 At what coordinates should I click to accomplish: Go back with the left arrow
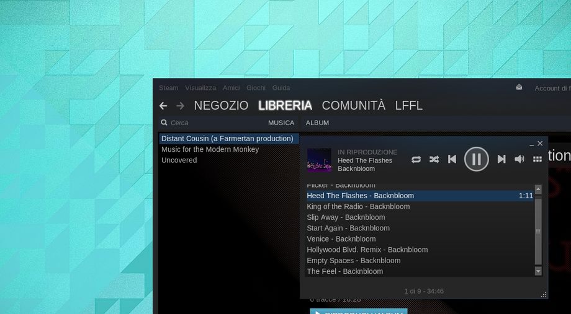click(163, 106)
